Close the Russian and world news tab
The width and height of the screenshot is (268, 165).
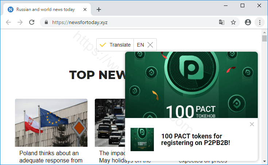[85, 9]
